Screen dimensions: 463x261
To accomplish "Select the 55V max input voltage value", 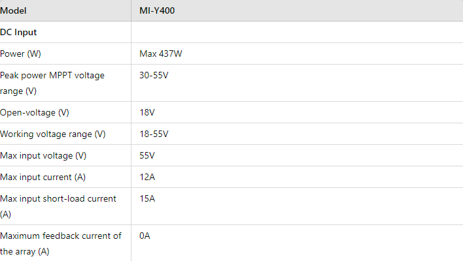I will click(147, 155).
